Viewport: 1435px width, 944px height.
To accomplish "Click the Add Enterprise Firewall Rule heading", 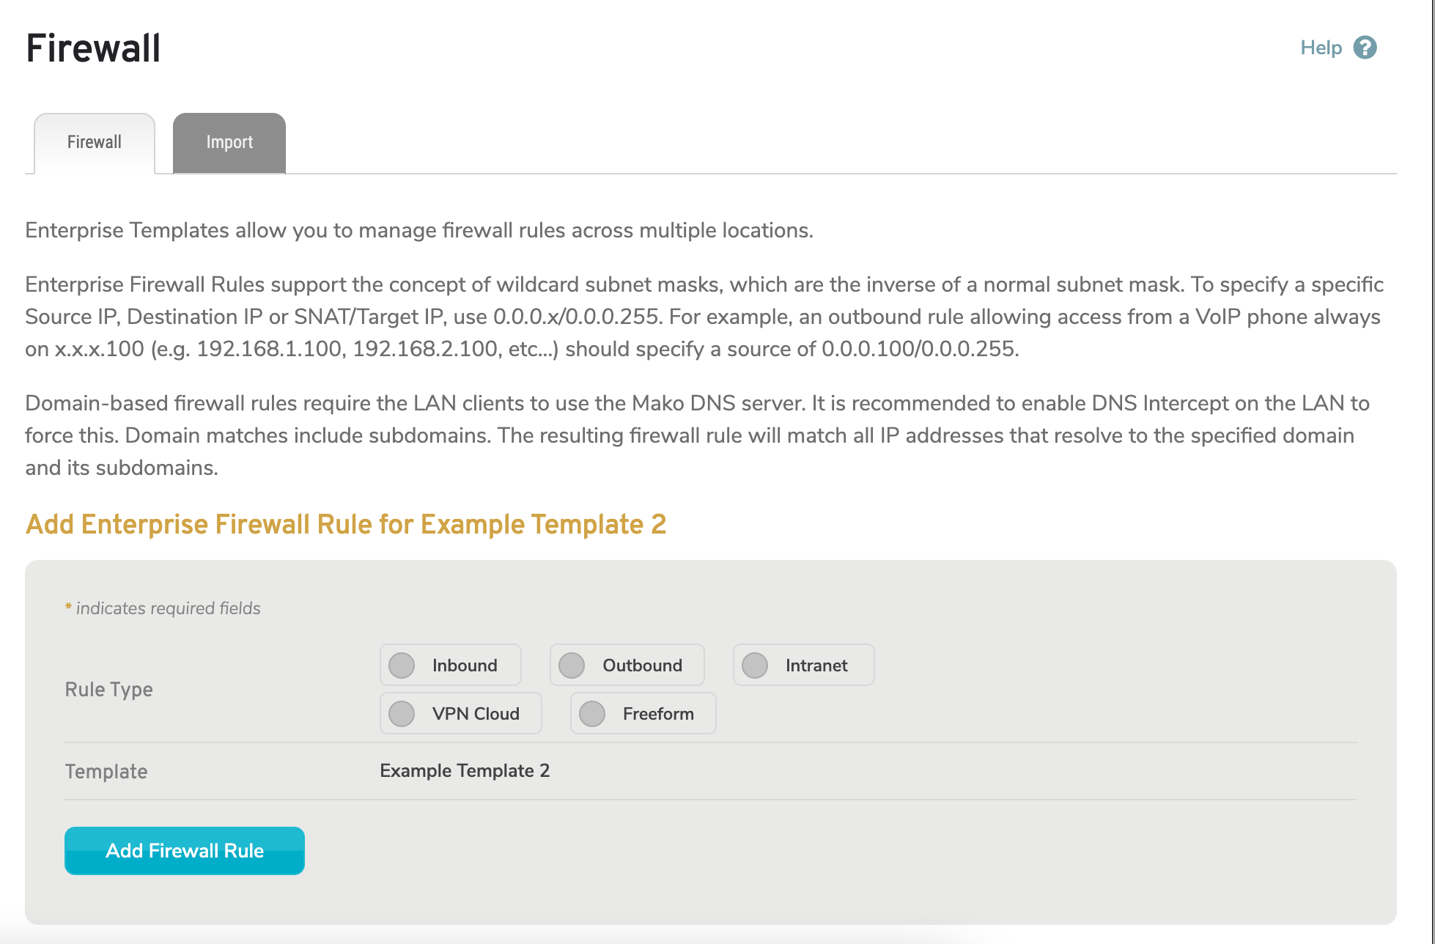I will (x=345, y=524).
